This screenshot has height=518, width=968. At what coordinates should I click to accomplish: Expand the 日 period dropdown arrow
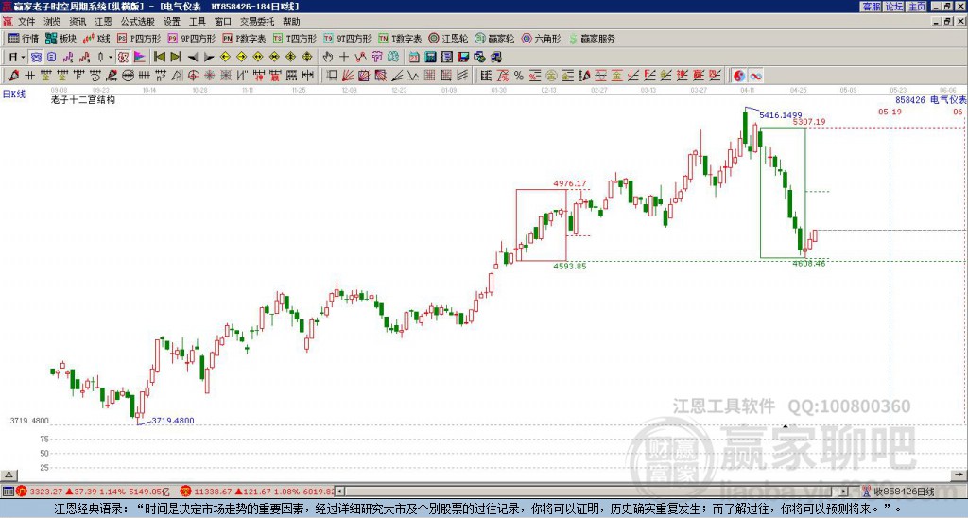pyautogui.click(x=24, y=58)
